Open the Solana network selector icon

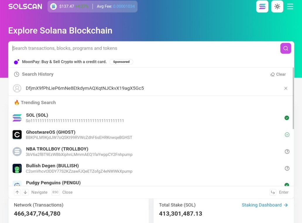click(x=262, y=6)
